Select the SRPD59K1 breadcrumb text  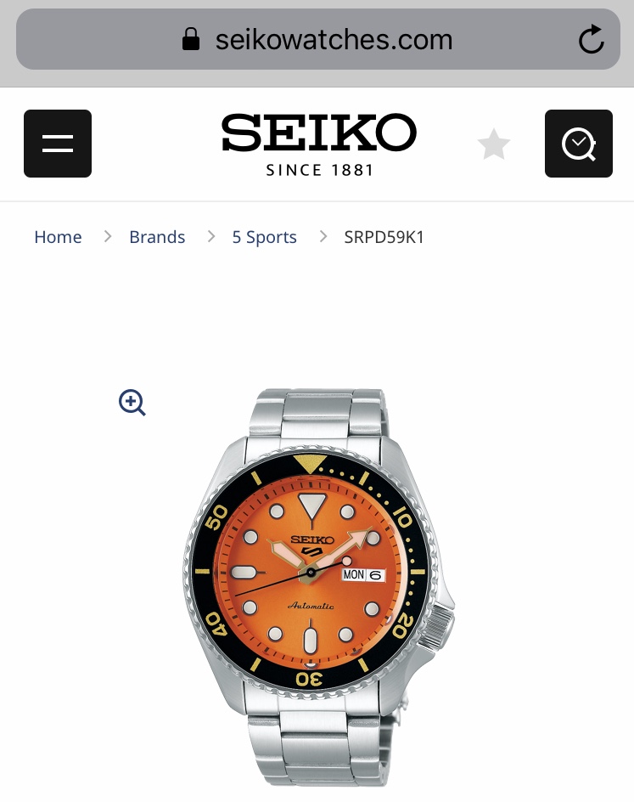click(384, 237)
